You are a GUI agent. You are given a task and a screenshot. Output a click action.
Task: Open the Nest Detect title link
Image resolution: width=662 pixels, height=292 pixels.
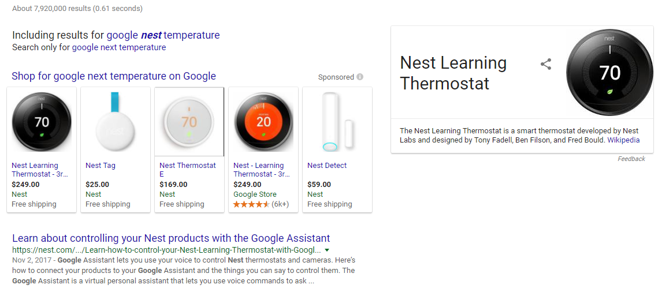(x=327, y=166)
